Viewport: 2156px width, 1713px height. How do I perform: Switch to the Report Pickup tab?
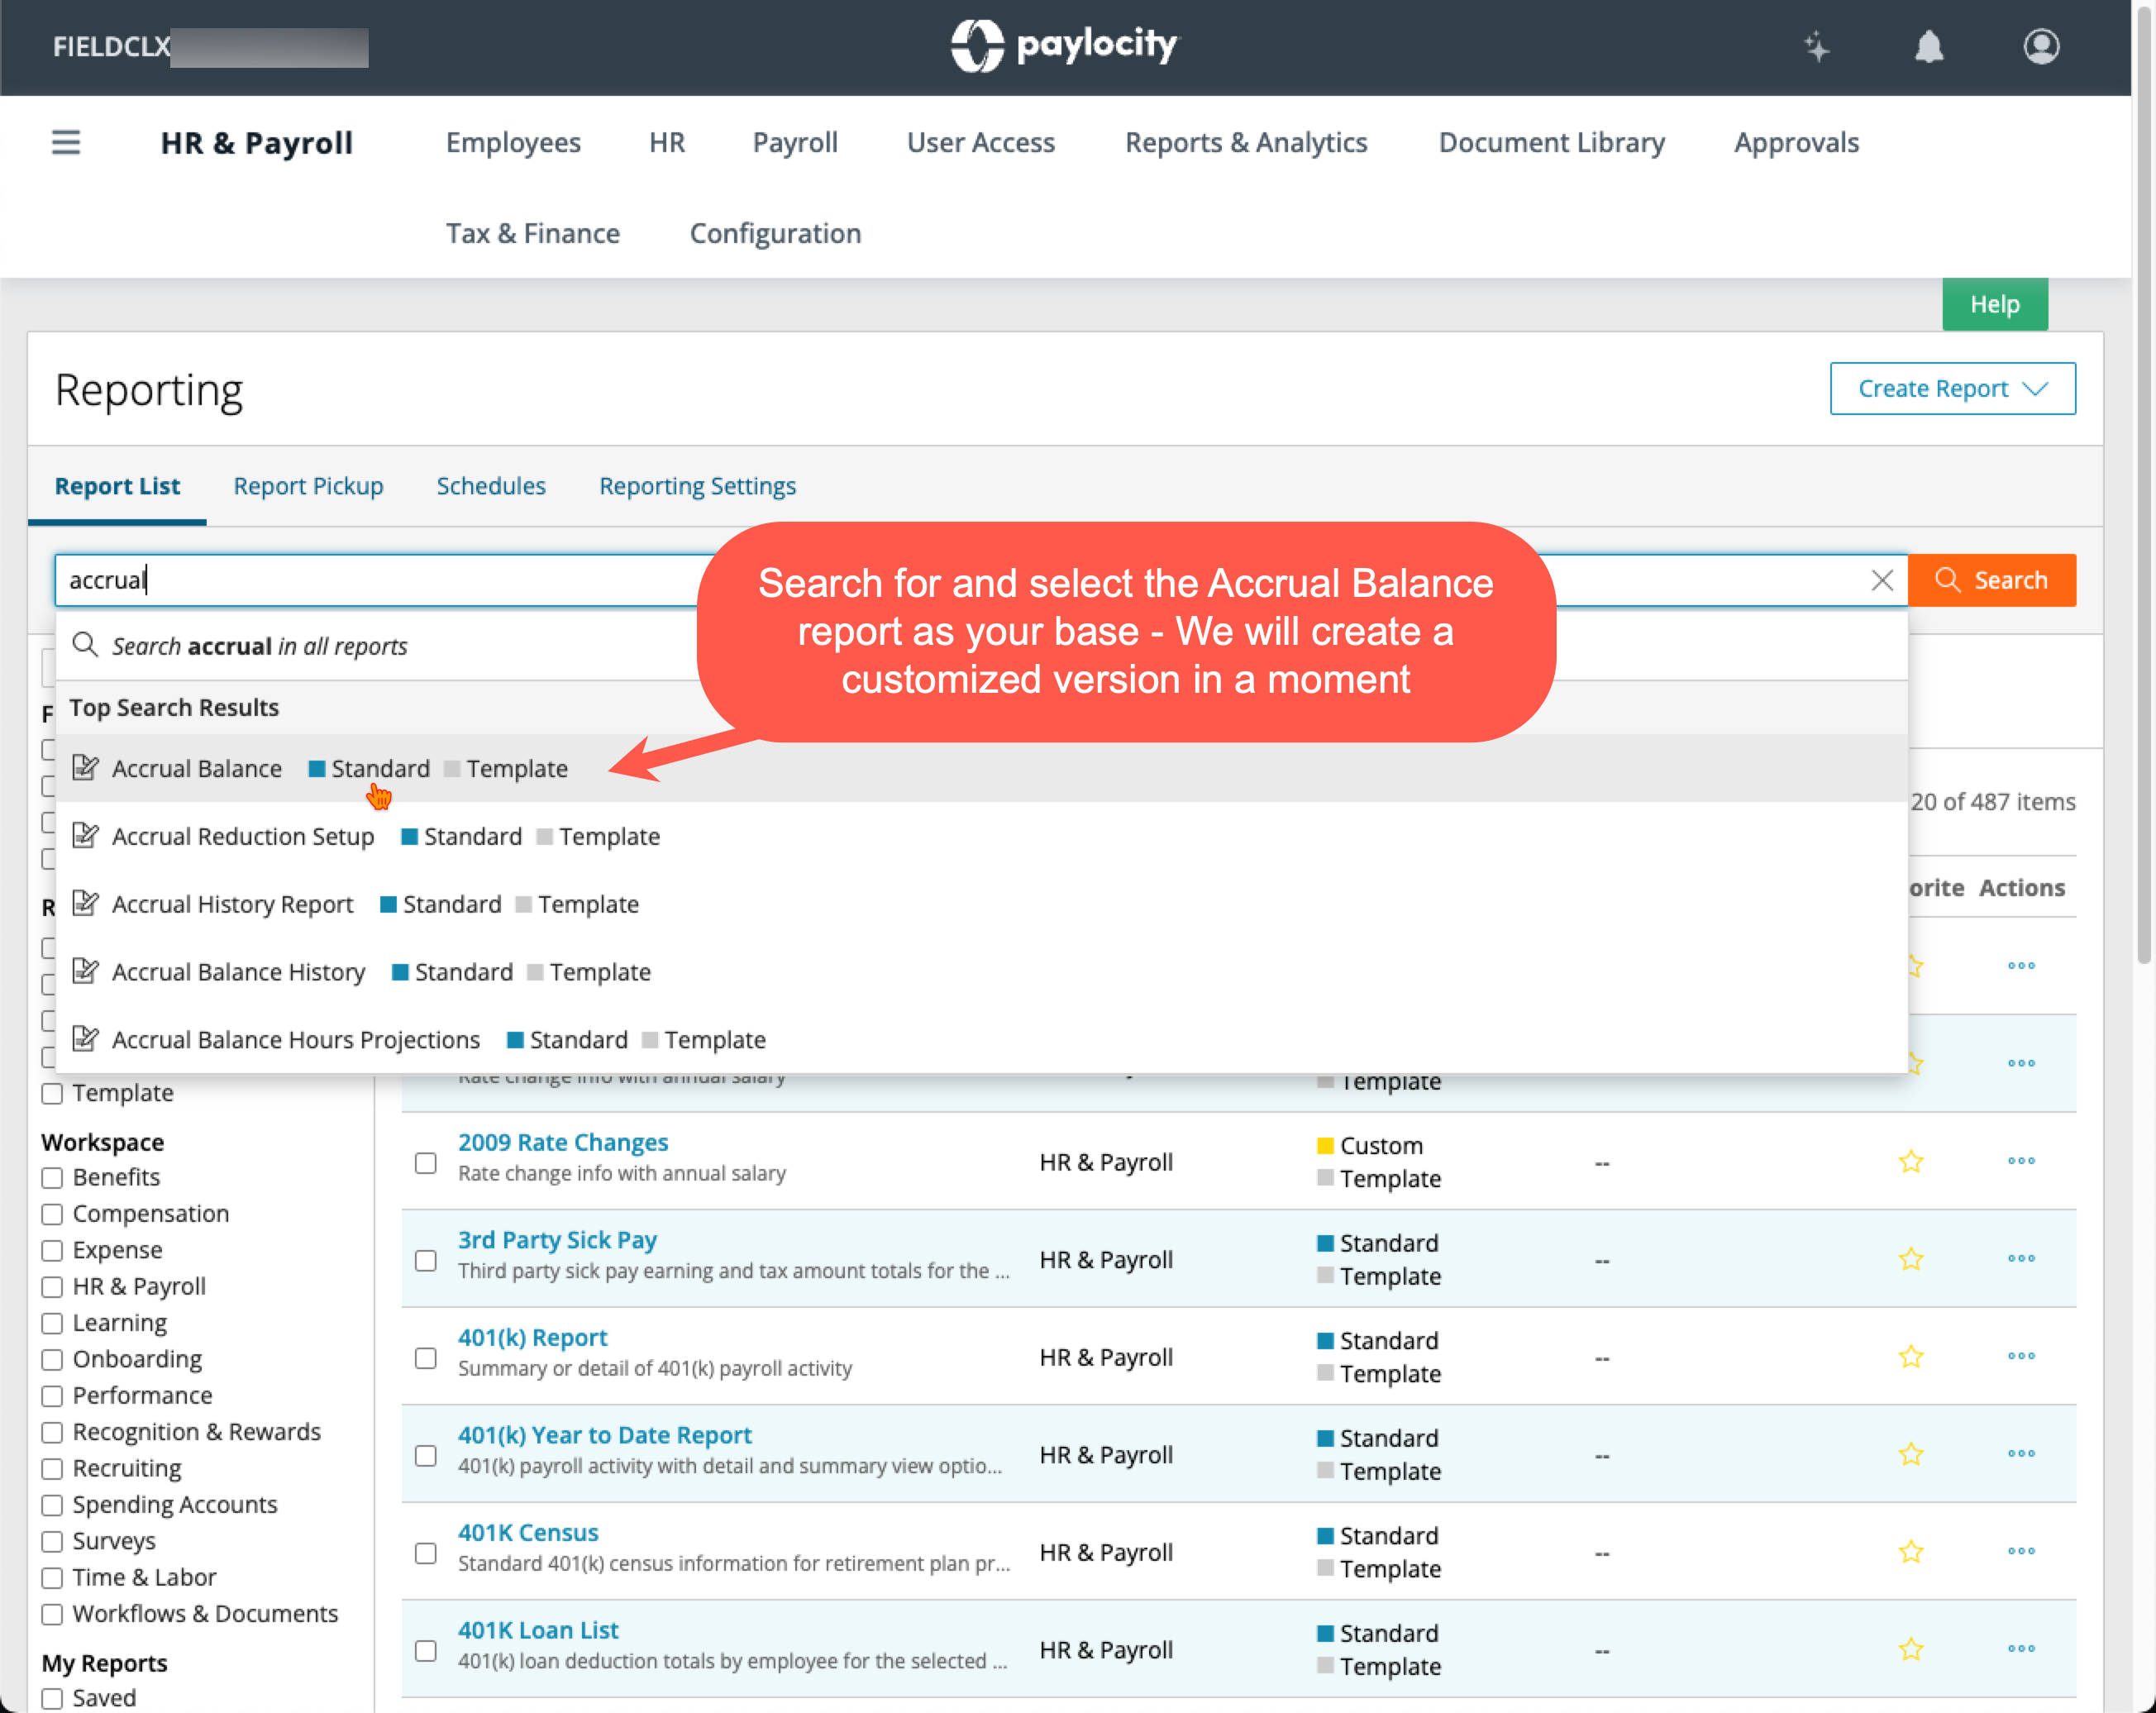[x=308, y=486]
